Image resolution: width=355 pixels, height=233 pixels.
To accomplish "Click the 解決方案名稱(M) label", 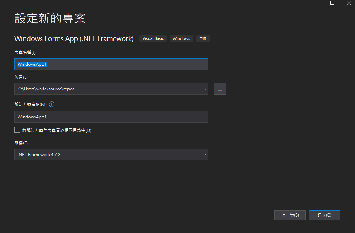I will pos(31,104).
